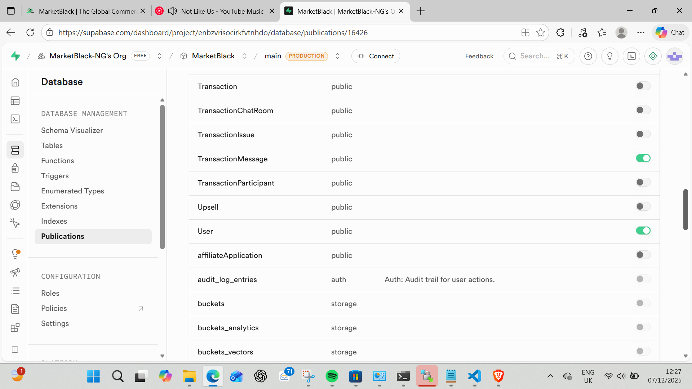The width and height of the screenshot is (692, 389).
Task: Enable the Upsell table toggle
Action: [643, 207]
